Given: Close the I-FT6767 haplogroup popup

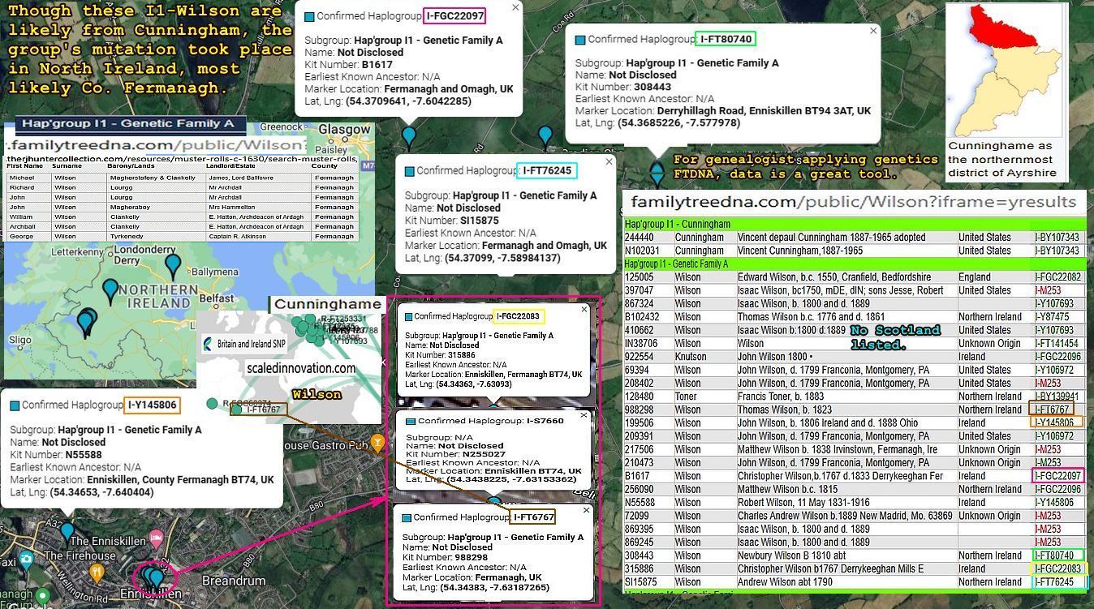Looking at the screenshot, I should click(x=586, y=510).
